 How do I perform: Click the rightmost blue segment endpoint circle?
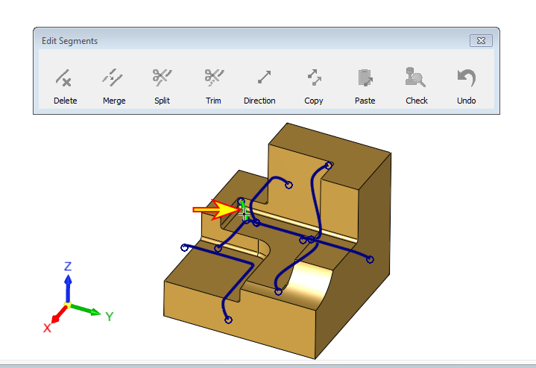click(x=370, y=259)
